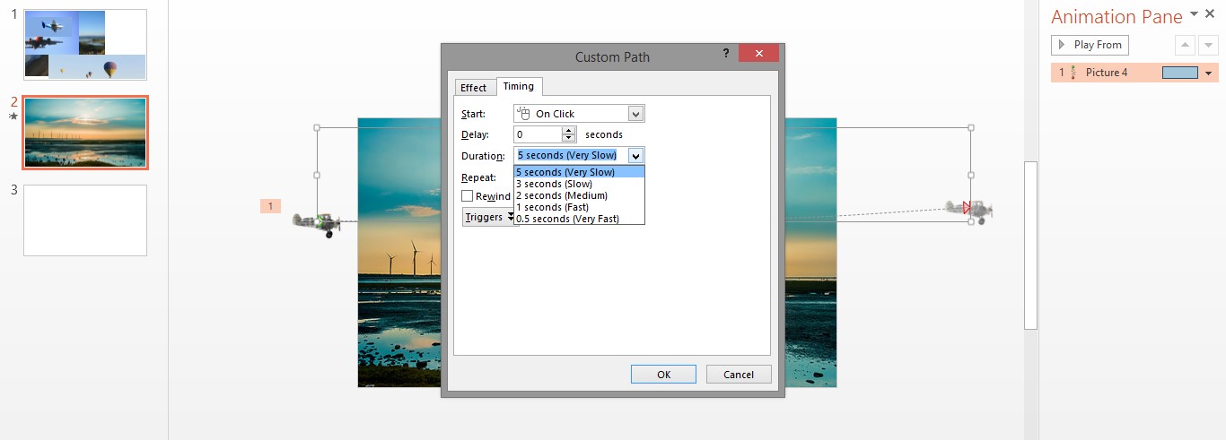This screenshot has width=1226, height=440.
Task: Move animation down with the down arrow
Action: pyautogui.click(x=1208, y=45)
